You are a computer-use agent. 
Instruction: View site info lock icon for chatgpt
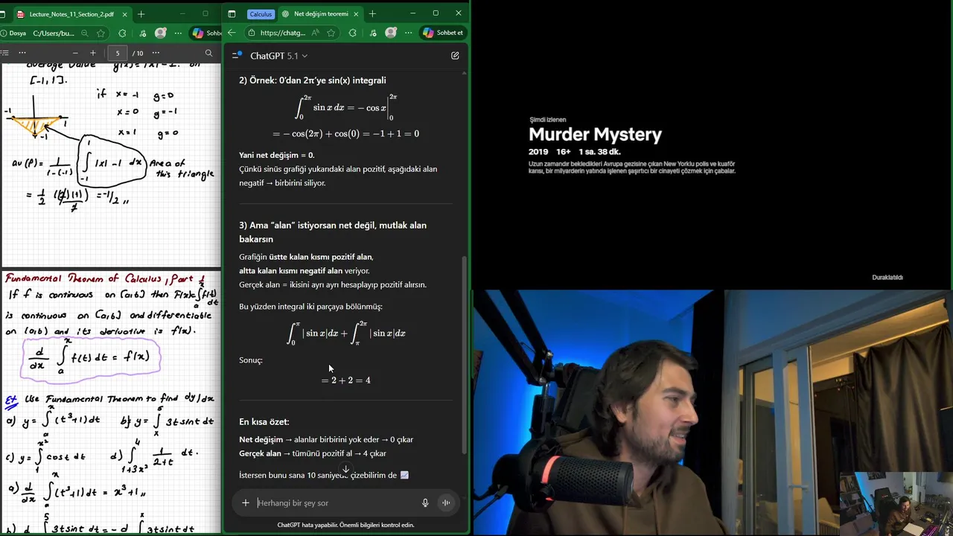(252, 33)
